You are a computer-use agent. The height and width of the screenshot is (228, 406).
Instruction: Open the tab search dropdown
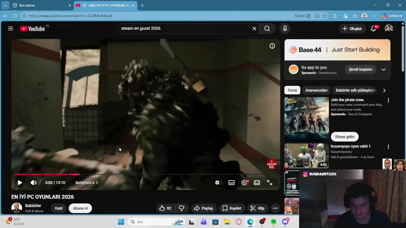(5, 5)
